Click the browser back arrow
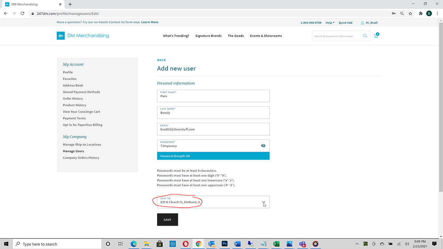The height and width of the screenshot is (249, 443). point(6,13)
